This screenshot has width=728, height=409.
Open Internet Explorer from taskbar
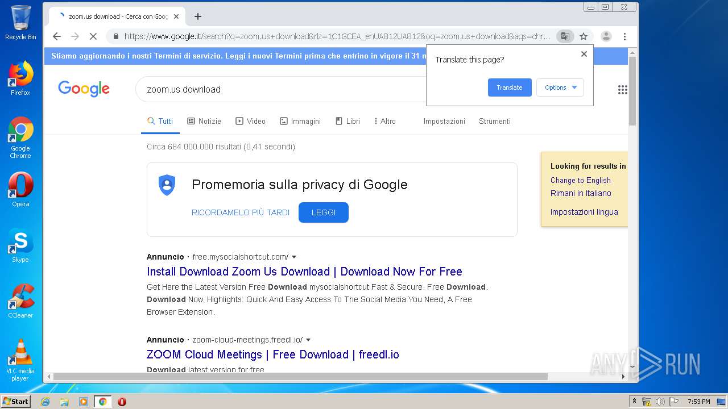(x=45, y=402)
